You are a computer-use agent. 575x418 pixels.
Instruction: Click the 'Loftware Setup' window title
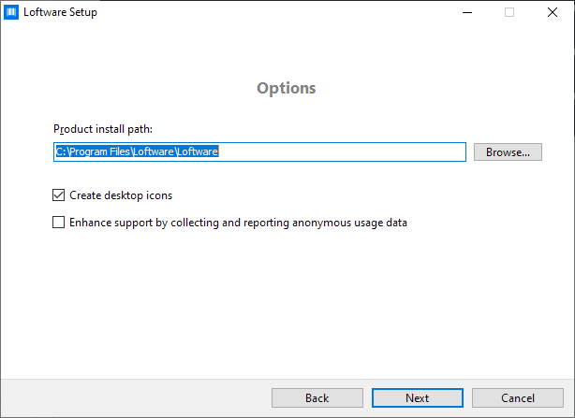[x=60, y=12]
